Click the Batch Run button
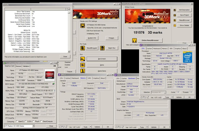This screenshot has width=199, height=131. pyautogui.click(x=112, y=48)
